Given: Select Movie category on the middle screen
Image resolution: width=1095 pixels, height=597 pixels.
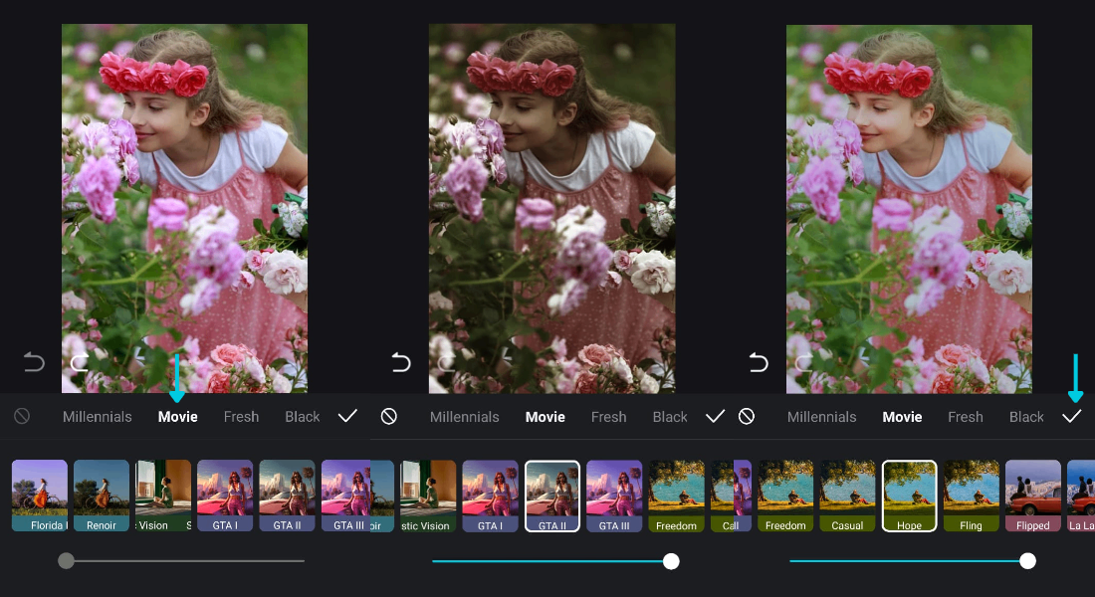Looking at the screenshot, I should pos(546,417).
